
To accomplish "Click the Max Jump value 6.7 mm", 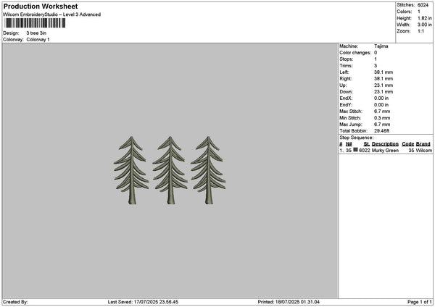I will (x=382, y=125).
